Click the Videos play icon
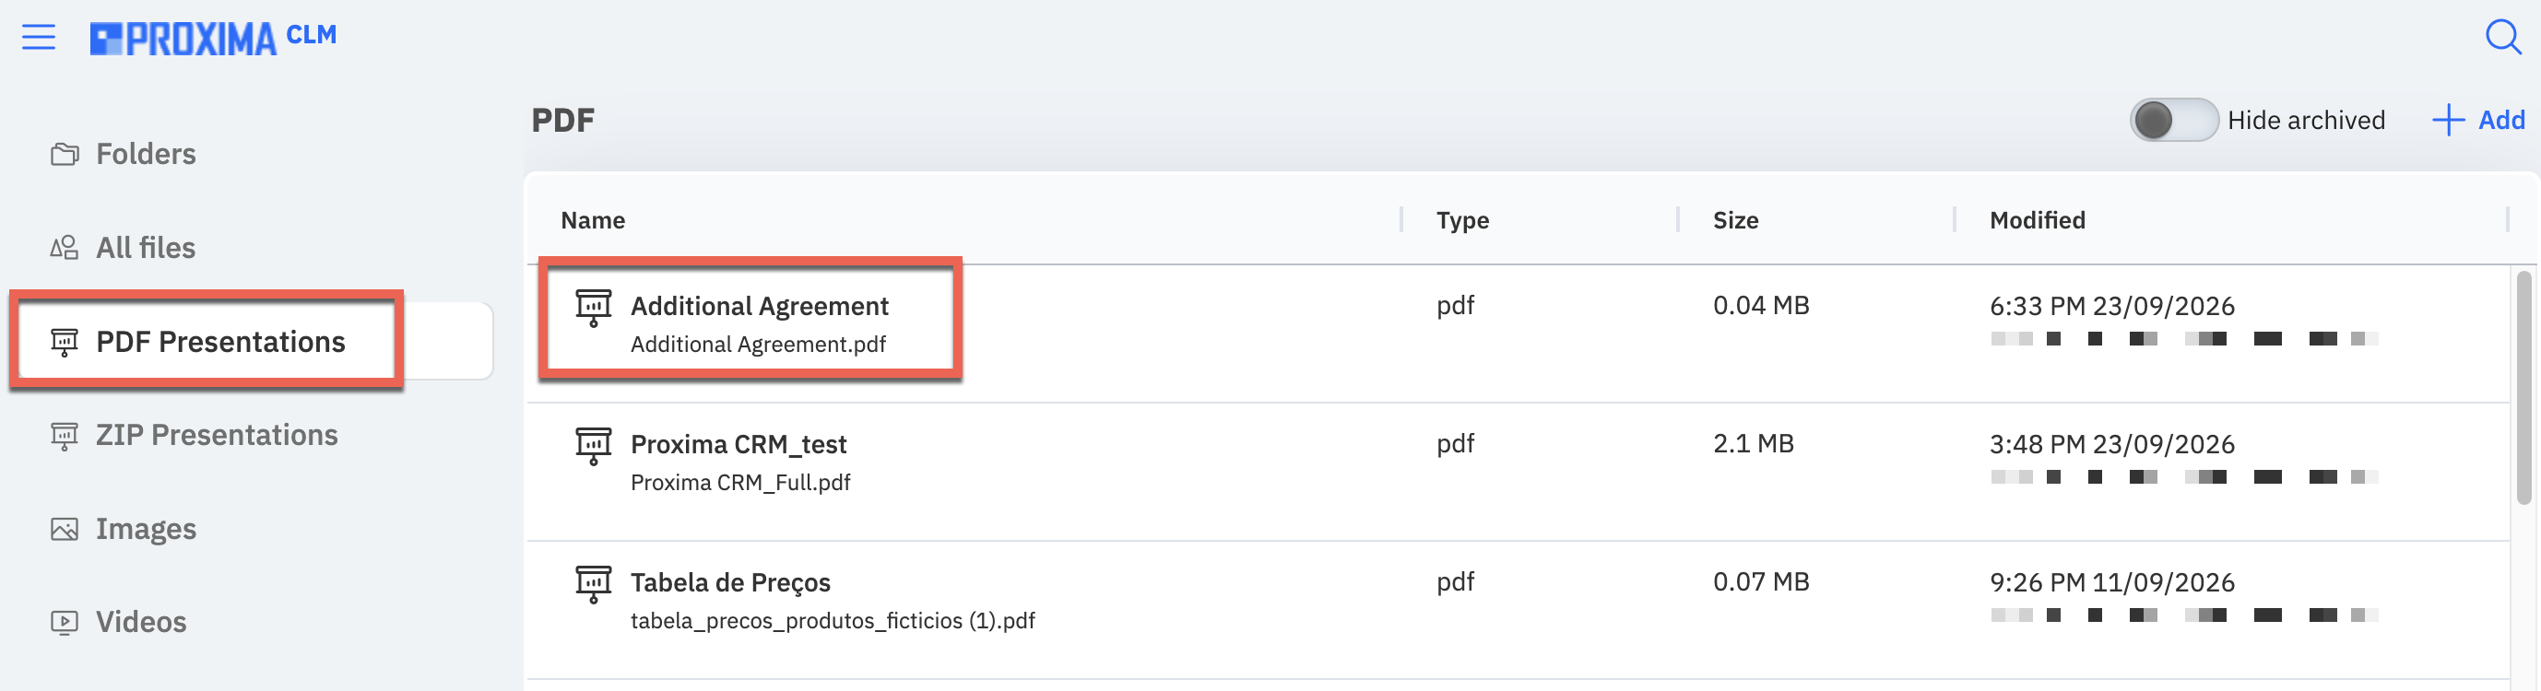Viewport: 2541px width, 691px height. pos(65,622)
